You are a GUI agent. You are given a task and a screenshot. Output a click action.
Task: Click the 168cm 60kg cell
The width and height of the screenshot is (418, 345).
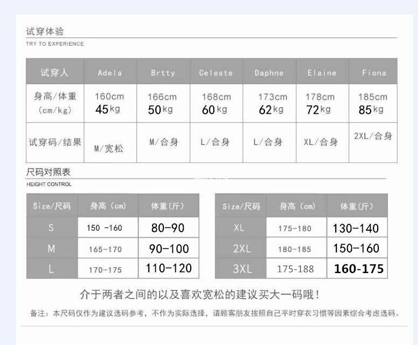point(216,104)
